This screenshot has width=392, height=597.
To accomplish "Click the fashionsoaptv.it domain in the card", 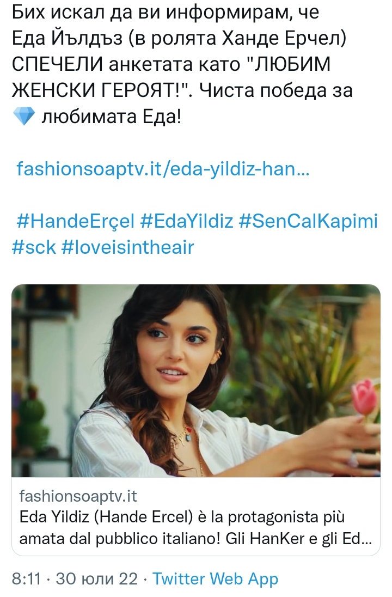I will [x=78, y=496].
